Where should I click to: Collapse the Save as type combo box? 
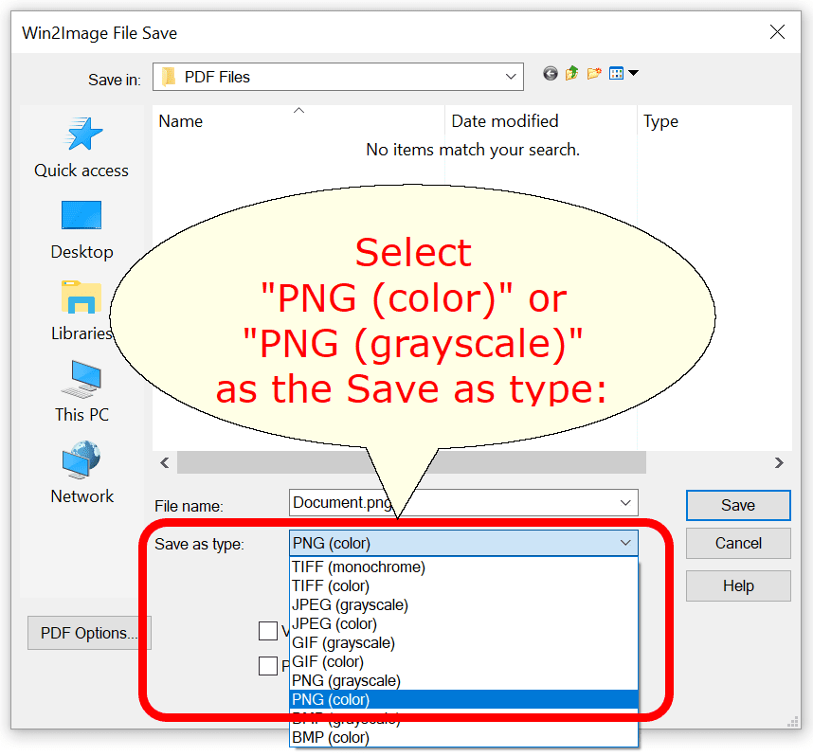pos(625,543)
